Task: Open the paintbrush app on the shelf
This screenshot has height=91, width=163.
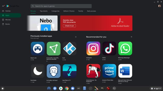Action: click(x=96, y=88)
